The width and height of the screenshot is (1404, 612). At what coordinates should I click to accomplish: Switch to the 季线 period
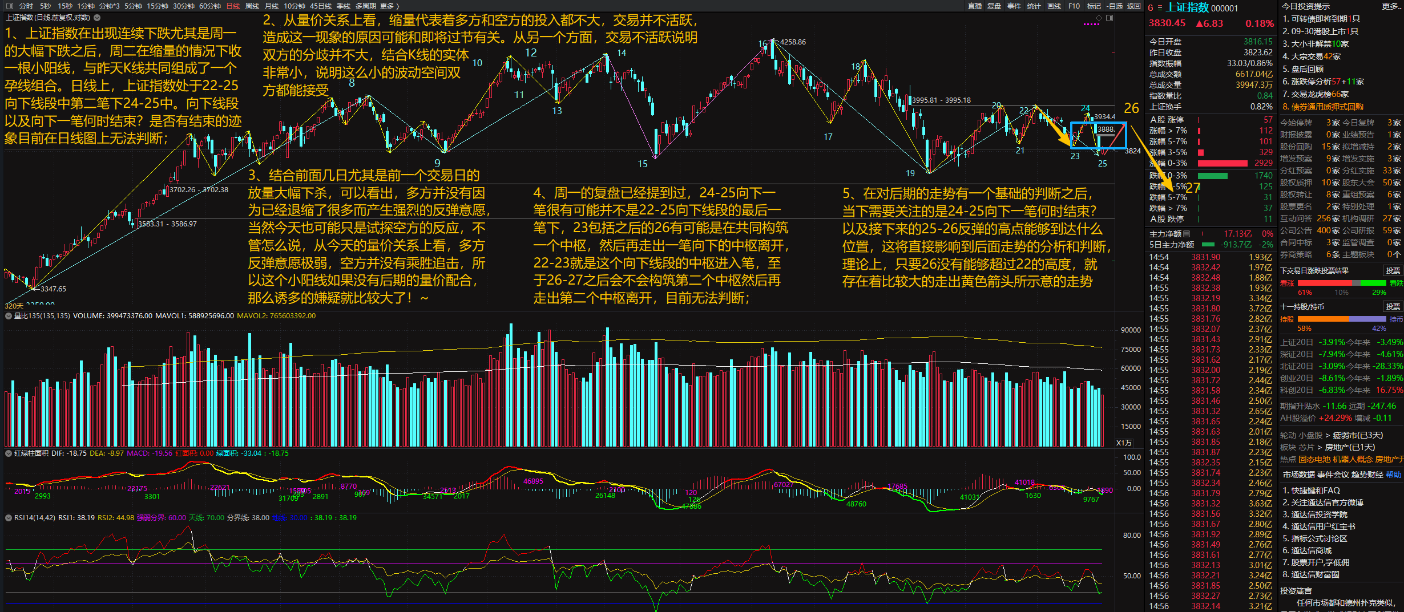pos(344,6)
